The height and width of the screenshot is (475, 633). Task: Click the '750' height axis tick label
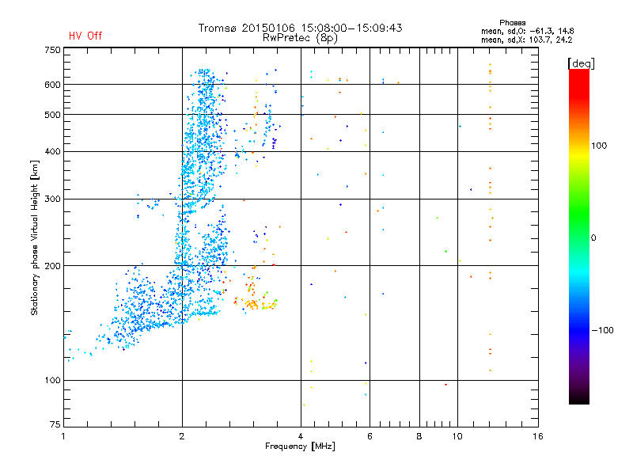tap(52, 50)
